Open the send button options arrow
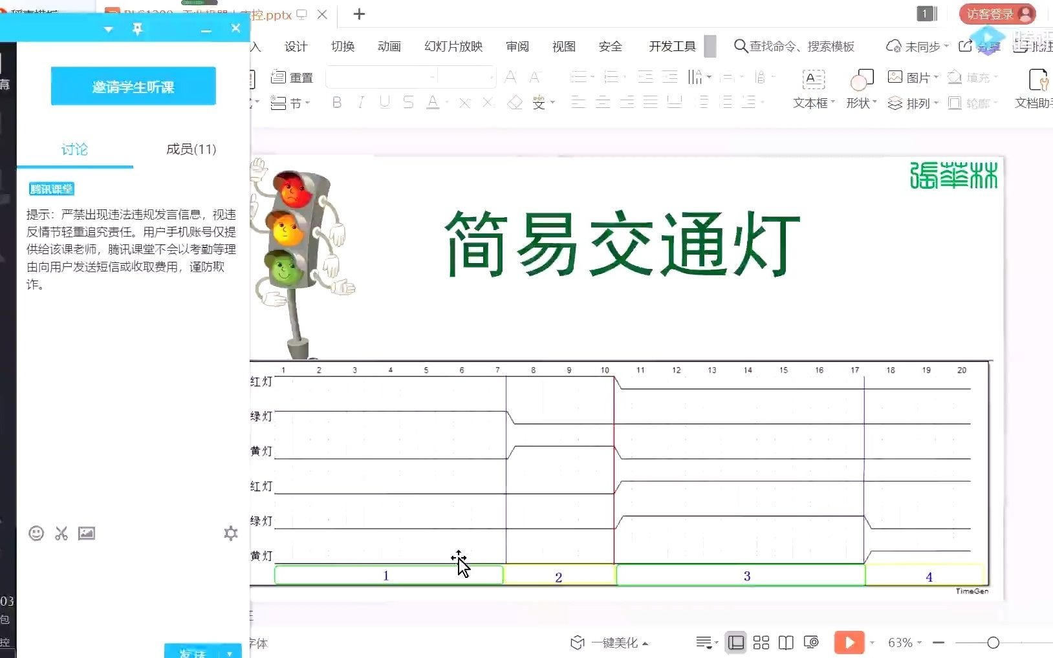This screenshot has height=658, width=1053. tap(230, 652)
